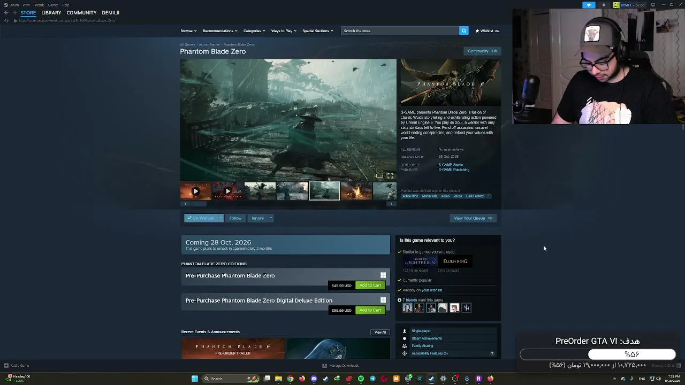This screenshot has width=685, height=385.
Task: Open the Categories dropdown menu
Action: pyautogui.click(x=254, y=31)
